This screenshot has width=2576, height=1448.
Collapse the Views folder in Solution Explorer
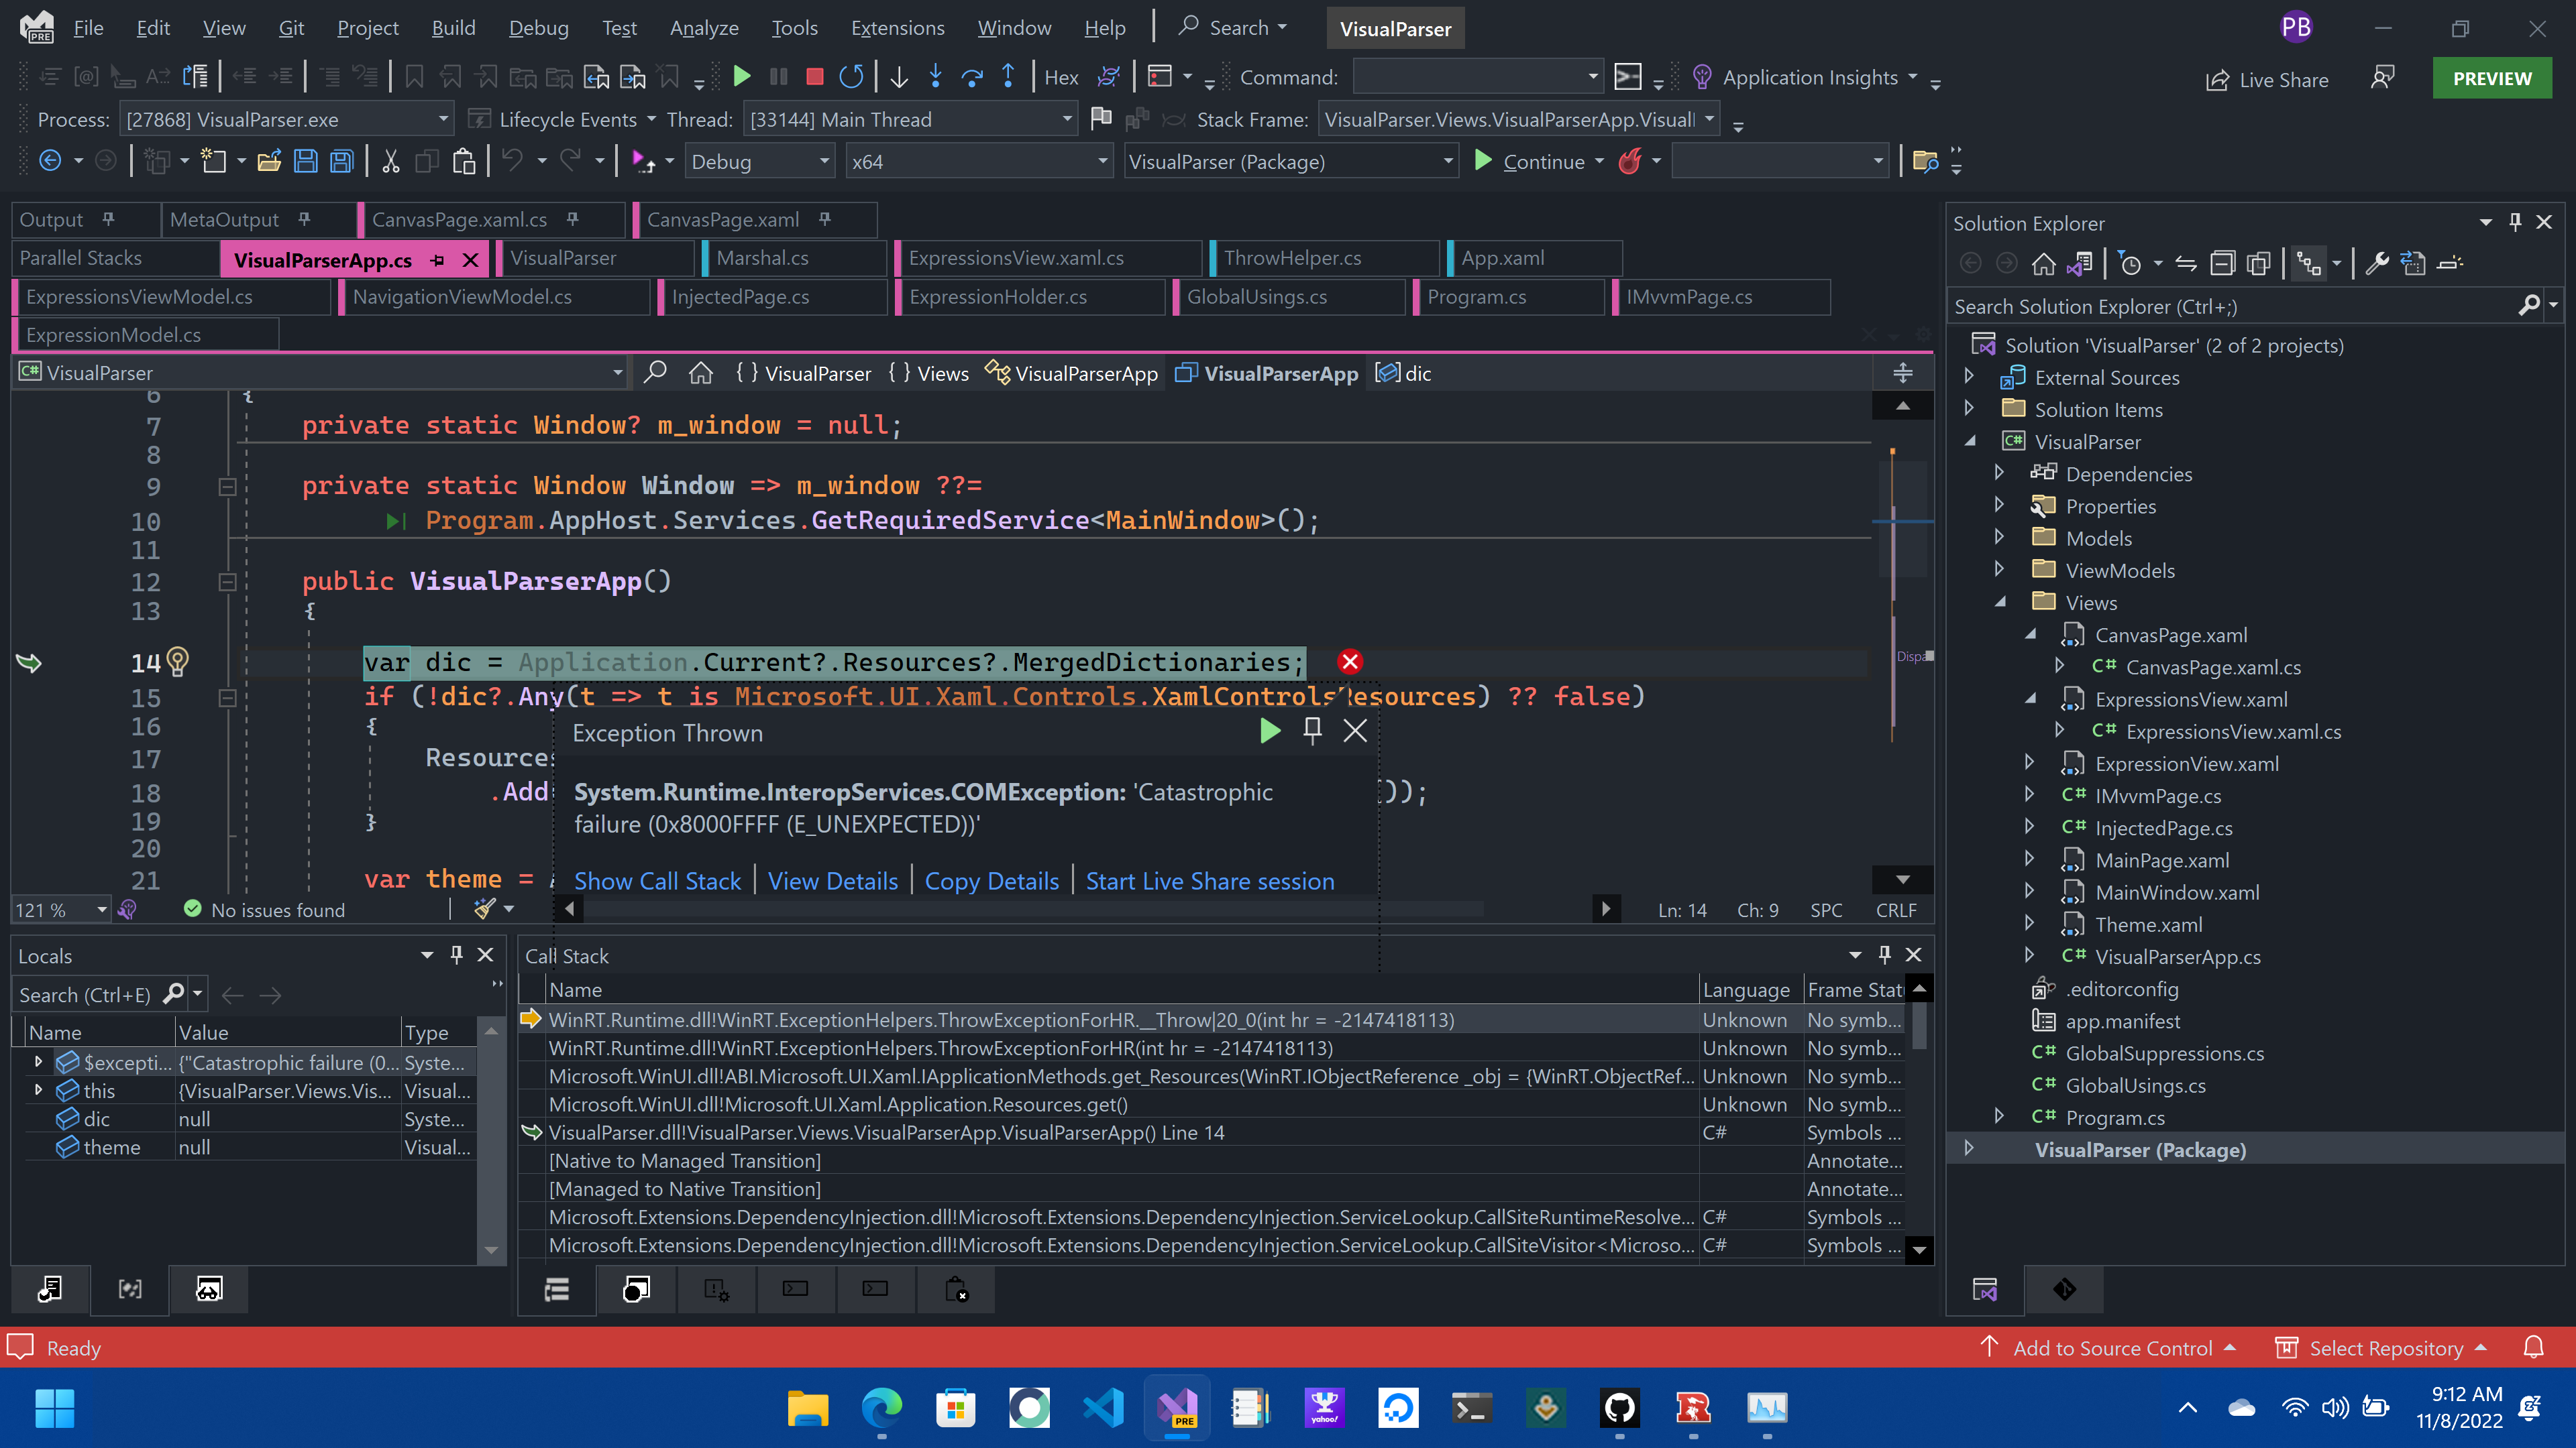1999,601
